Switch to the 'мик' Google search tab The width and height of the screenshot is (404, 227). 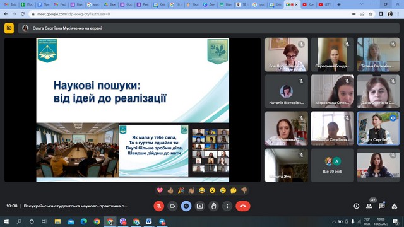[93, 4]
